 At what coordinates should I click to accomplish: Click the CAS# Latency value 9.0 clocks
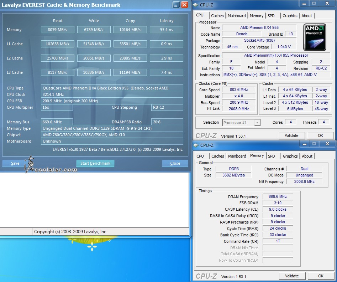click(x=278, y=209)
